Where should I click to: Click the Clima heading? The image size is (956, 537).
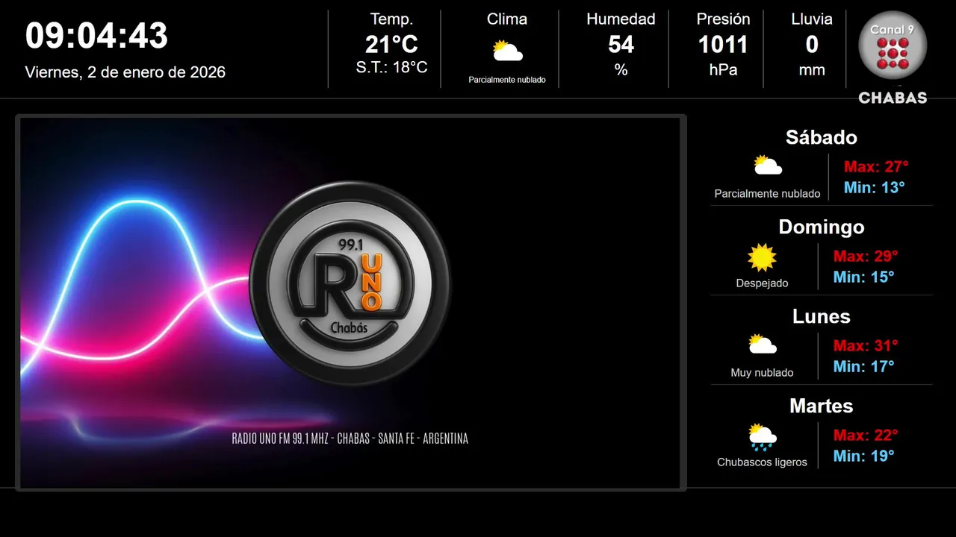507,19
